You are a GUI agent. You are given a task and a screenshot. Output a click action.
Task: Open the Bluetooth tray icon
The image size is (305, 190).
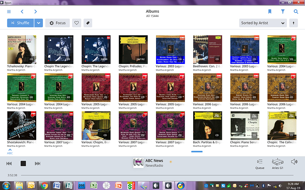coord(263,186)
